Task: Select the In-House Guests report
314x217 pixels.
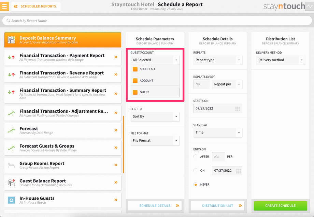Action: click(x=63, y=200)
